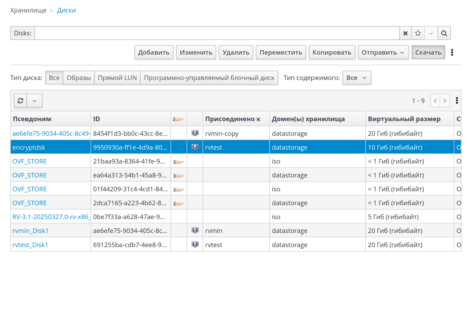Expand refresh interval dropdown arrow

click(x=34, y=101)
